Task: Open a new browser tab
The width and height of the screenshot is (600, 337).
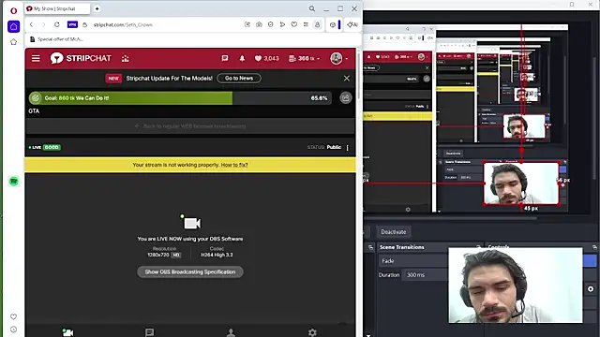Action: click(x=97, y=8)
